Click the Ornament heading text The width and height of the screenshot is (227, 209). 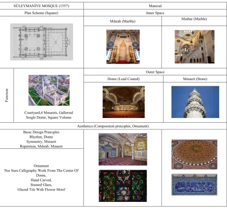(41, 166)
